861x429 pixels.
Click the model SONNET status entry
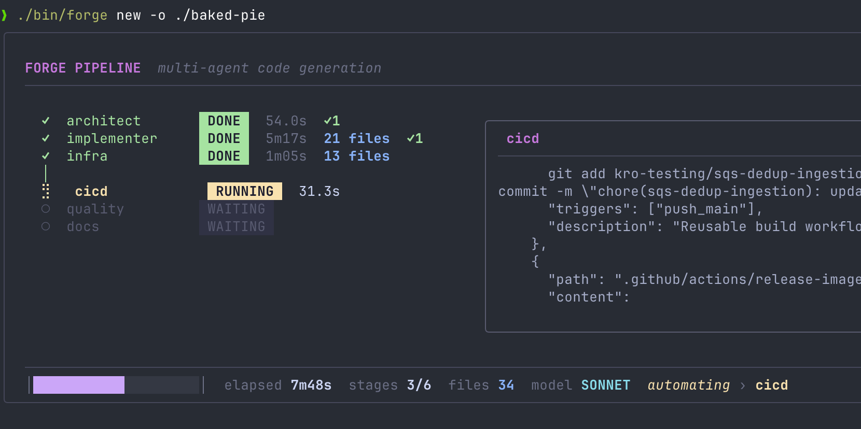[x=581, y=385]
